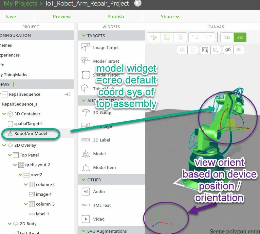Collapse the OTHER widget section
Image resolution: width=260 pixels, height=234 pixels.
point(84,180)
